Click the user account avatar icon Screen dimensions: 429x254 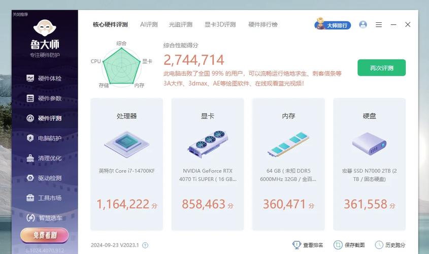363,24
